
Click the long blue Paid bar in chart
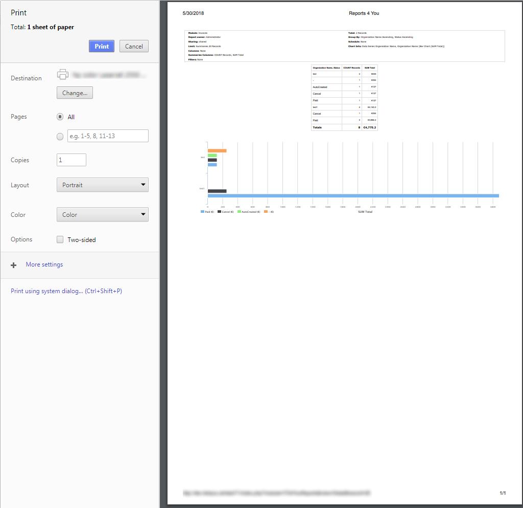(x=353, y=196)
